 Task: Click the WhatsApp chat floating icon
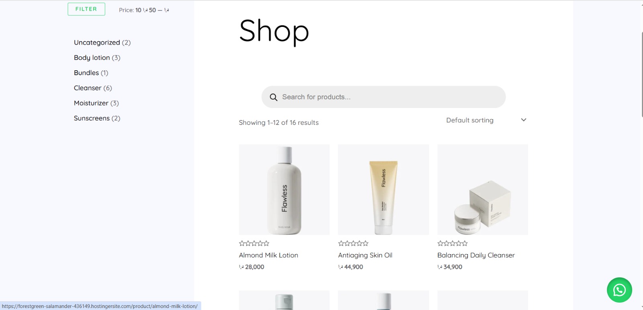(x=619, y=290)
